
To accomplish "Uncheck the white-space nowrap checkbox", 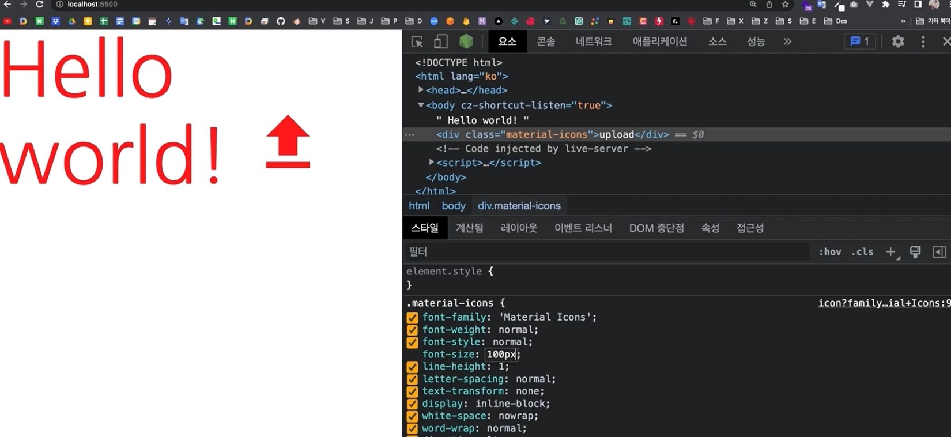I will click(x=412, y=416).
